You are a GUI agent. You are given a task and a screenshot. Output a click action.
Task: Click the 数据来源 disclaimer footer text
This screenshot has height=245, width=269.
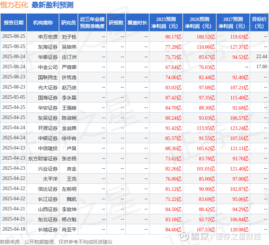tap(56, 242)
